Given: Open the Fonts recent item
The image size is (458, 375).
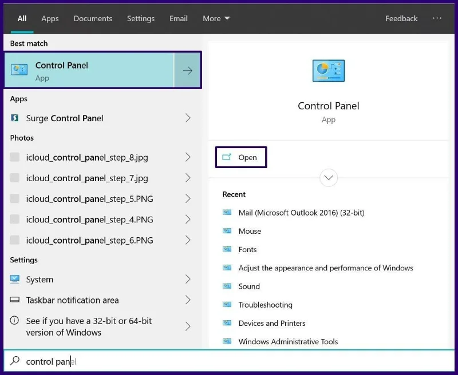Looking at the screenshot, I should (x=247, y=249).
